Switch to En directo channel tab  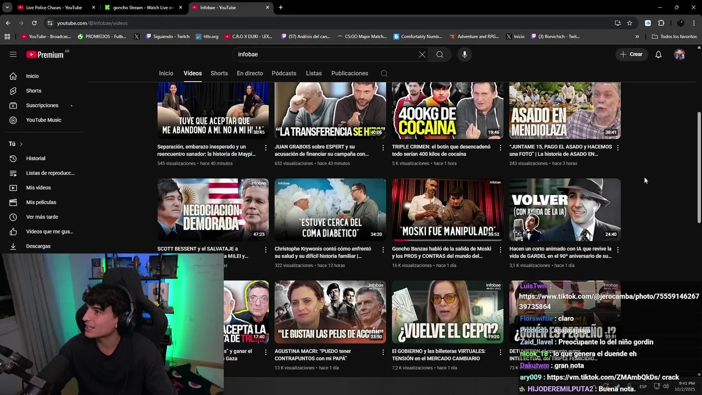point(250,74)
